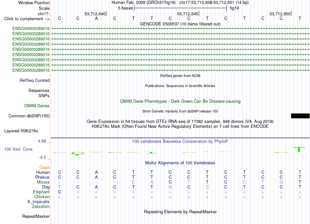The width and height of the screenshot is (310, 224).
Task: Click the 'Zebrafish' alignment row label
Action: coord(41,206)
